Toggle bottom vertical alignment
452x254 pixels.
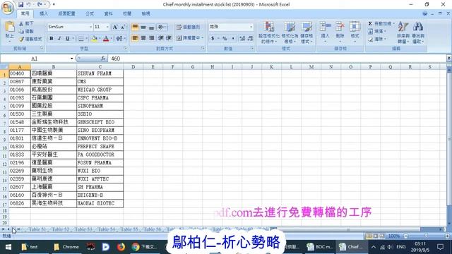click(151, 27)
